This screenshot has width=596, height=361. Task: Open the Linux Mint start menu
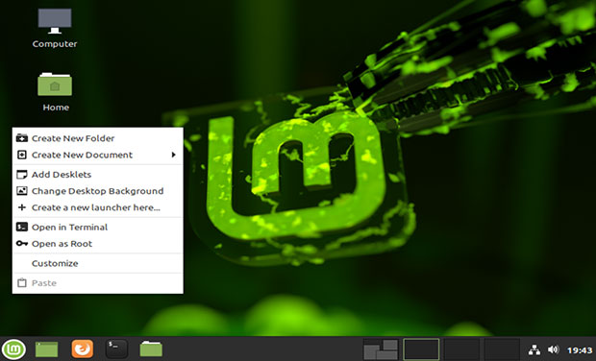(13, 349)
